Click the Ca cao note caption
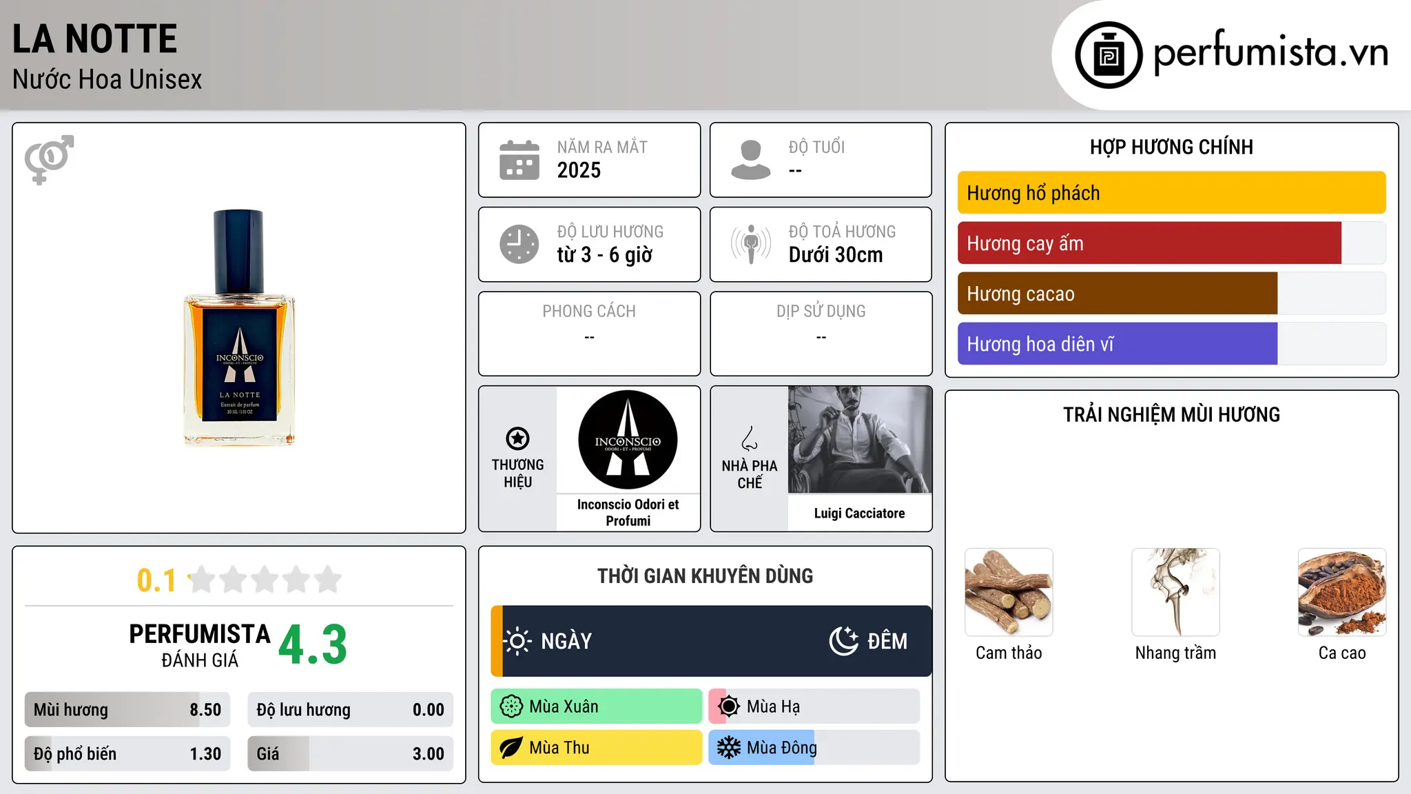1411x794 pixels. [1342, 653]
